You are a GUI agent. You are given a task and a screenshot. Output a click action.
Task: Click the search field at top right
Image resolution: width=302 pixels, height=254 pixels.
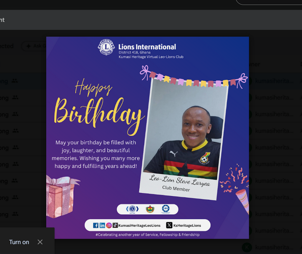point(269,2)
